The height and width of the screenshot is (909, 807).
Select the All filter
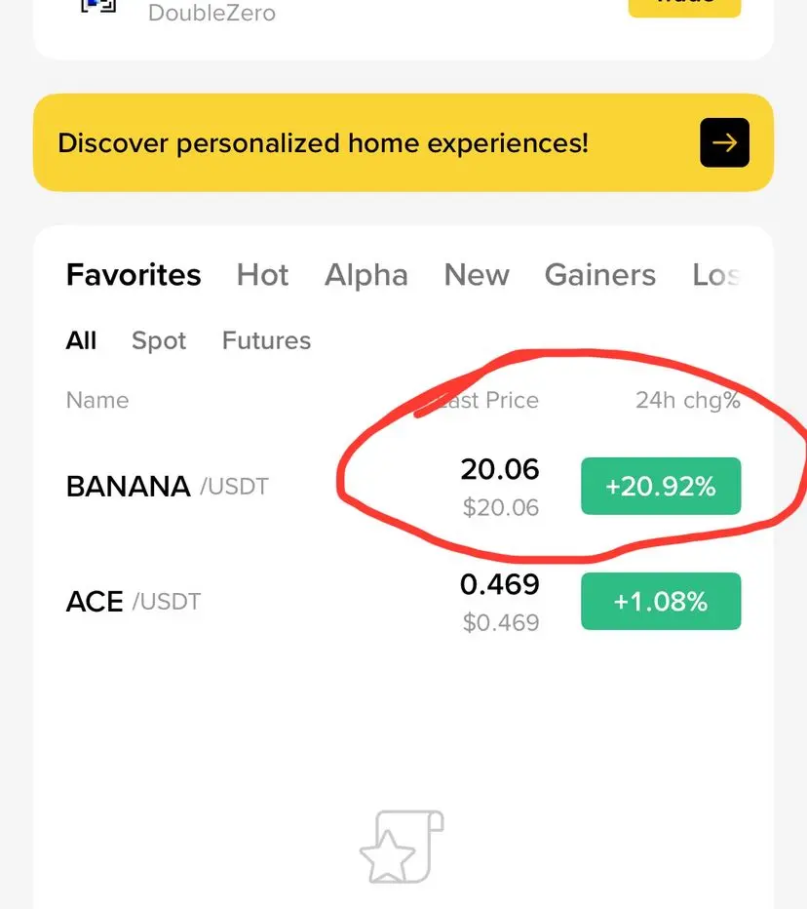81,340
